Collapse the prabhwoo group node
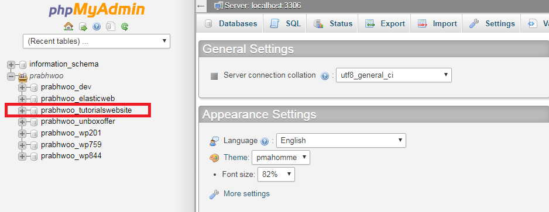The image size is (549, 212). click(11, 76)
